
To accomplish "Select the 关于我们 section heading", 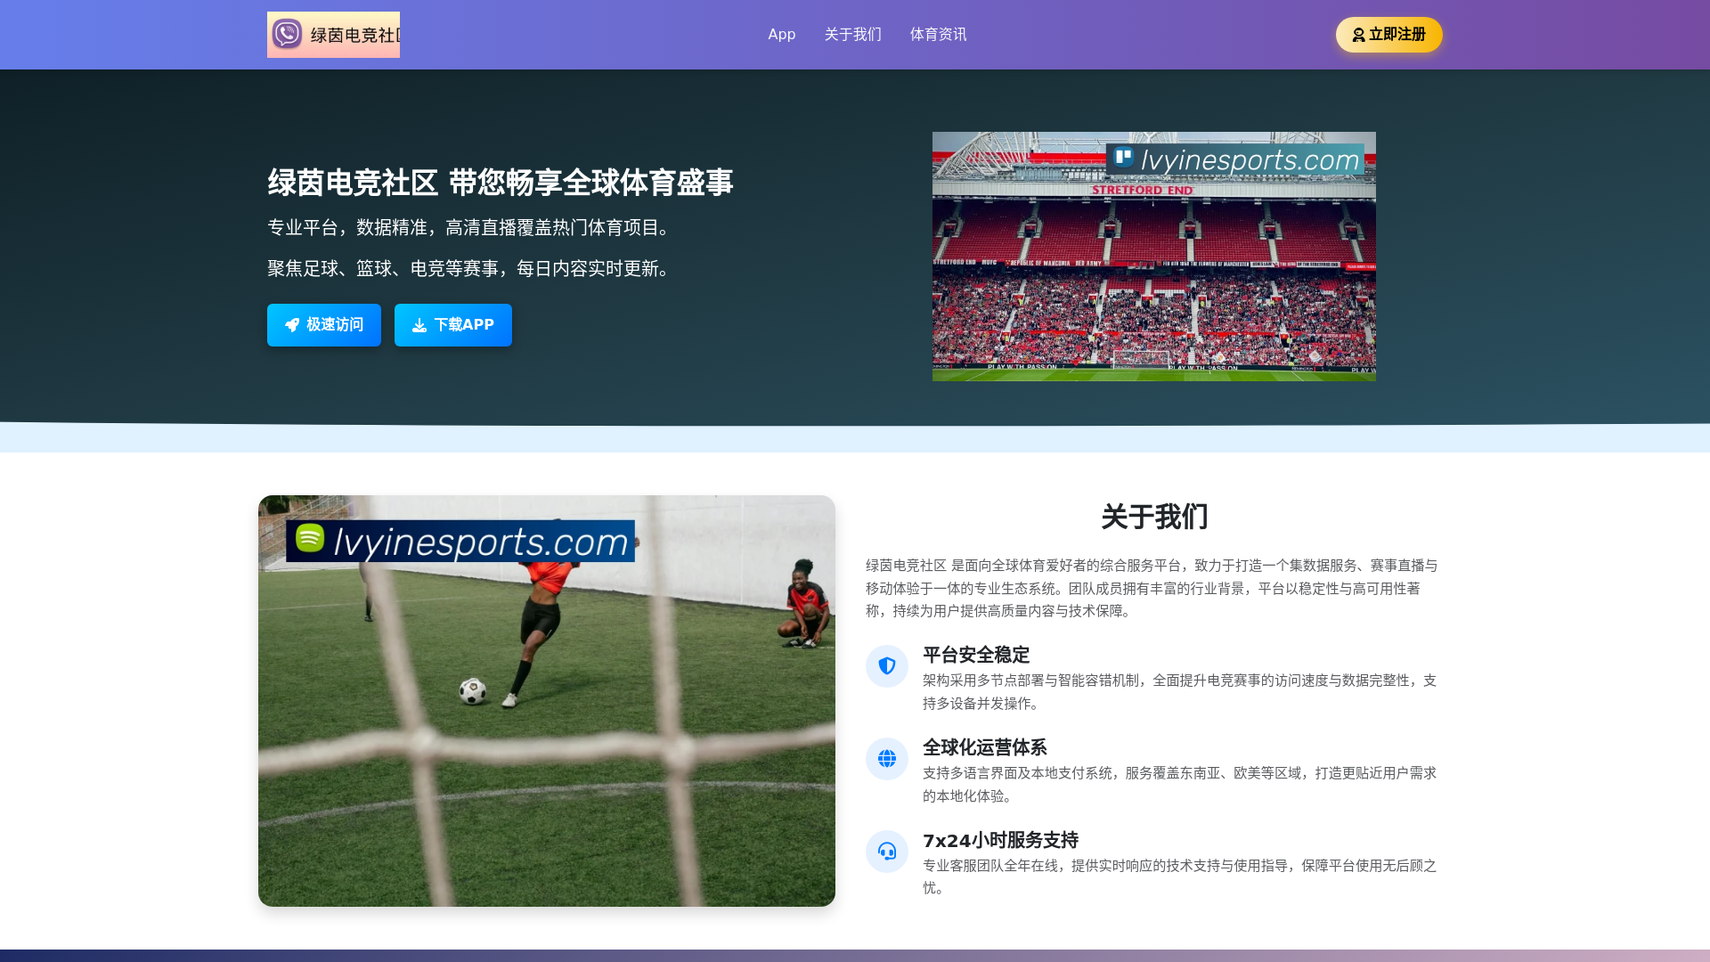I will point(1154,517).
